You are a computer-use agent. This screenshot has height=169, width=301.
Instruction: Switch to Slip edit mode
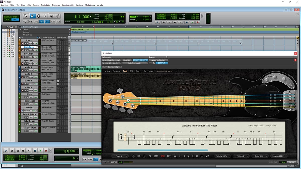coord(7,19)
